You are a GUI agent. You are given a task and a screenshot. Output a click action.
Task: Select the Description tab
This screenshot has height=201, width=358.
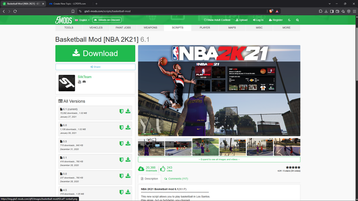[150, 178]
